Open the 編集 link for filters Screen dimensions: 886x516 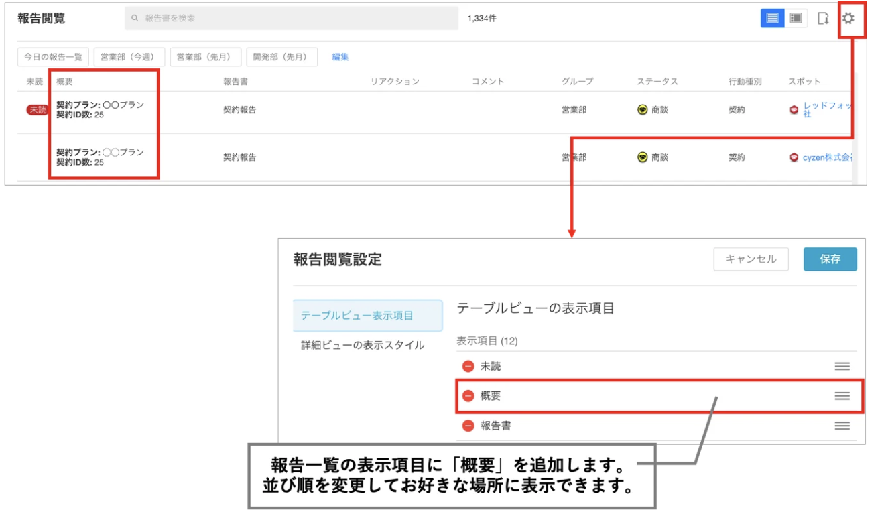(340, 57)
